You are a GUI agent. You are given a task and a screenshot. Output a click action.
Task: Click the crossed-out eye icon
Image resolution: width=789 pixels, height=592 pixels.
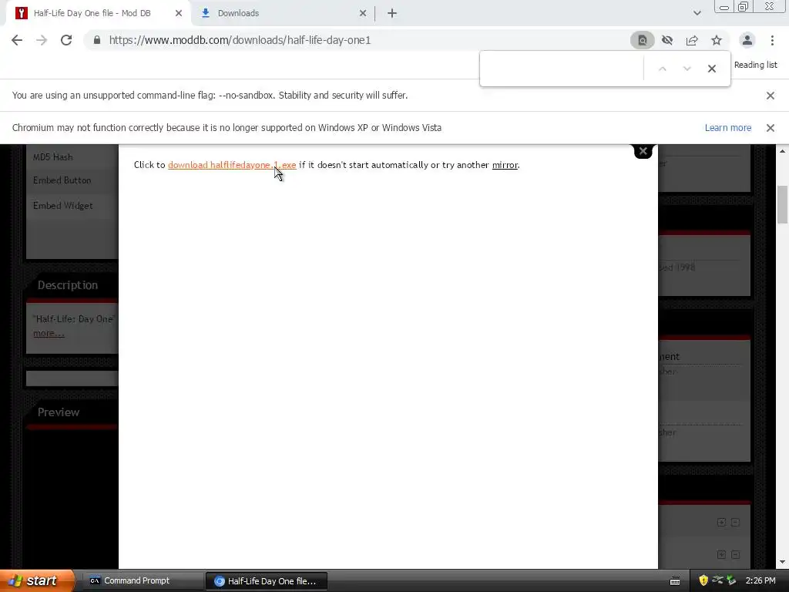click(667, 40)
